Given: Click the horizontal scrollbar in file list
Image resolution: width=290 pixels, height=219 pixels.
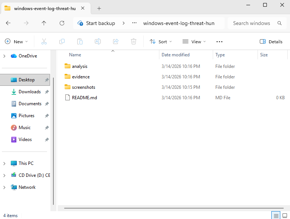Looking at the screenshot, I should click(174, 208).
